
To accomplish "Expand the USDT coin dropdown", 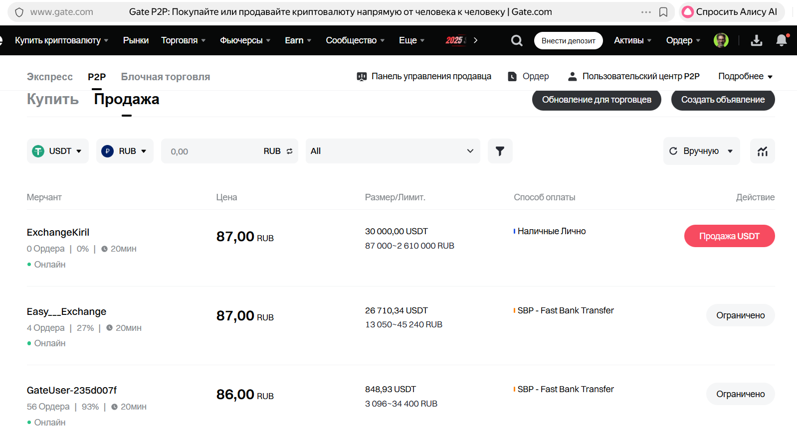I will pos(57,151).
